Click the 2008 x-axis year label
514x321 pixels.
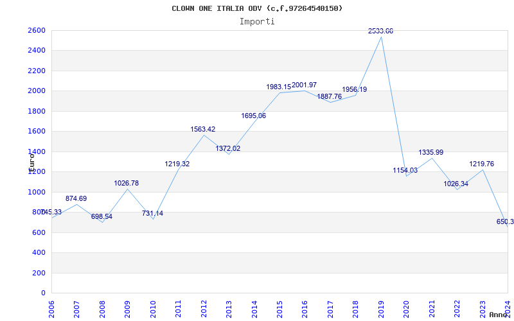[x=102, y=308]
